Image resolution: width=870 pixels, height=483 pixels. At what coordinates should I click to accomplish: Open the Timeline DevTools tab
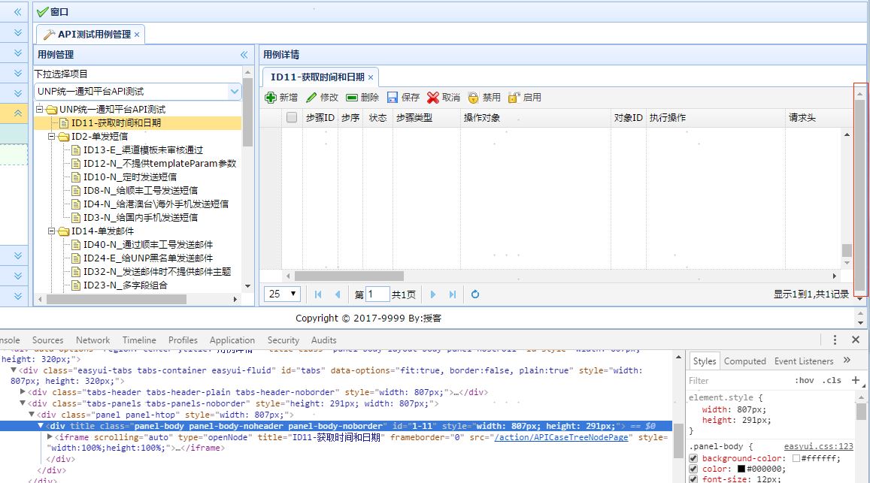point(138,340)
